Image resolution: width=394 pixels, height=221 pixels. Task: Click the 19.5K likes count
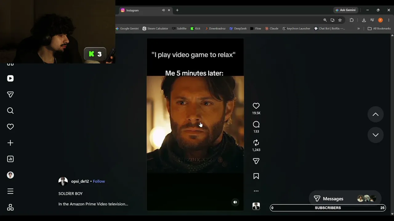(x=256, y=113)
